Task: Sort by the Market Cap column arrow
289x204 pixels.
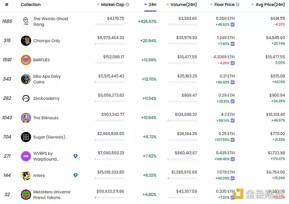Action: pos(98,5)
